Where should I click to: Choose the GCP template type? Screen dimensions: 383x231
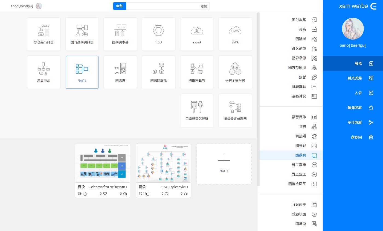tap(159, 34)
